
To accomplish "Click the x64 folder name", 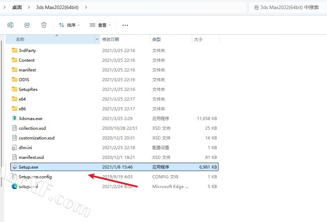I will click(22, 99).
